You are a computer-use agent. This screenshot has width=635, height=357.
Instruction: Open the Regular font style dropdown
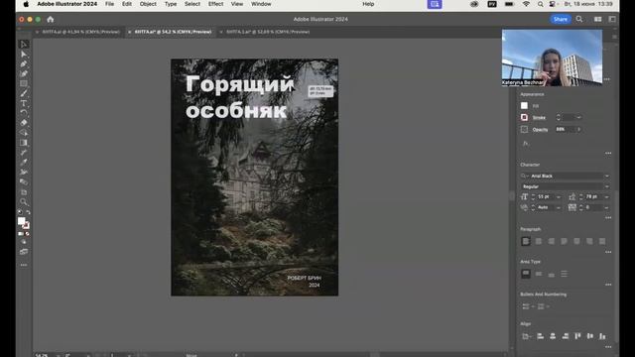[606, 186]
